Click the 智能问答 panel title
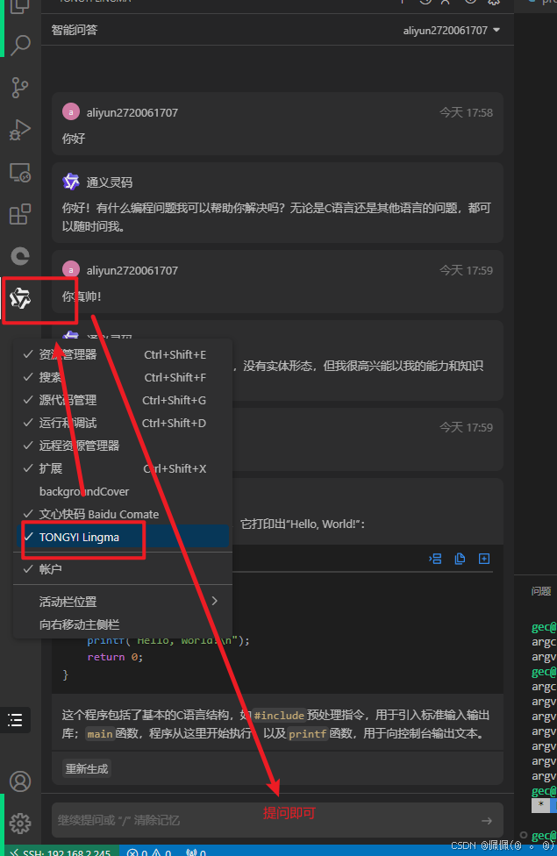557x856 pixels. [x=75, y=30]
